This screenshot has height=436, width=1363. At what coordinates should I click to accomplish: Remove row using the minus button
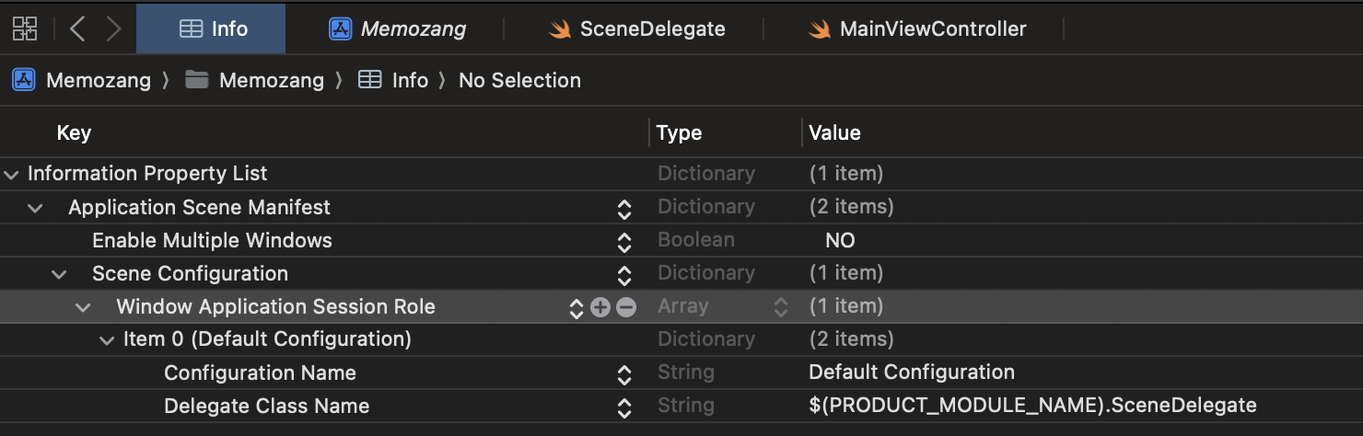click(626, 307)
